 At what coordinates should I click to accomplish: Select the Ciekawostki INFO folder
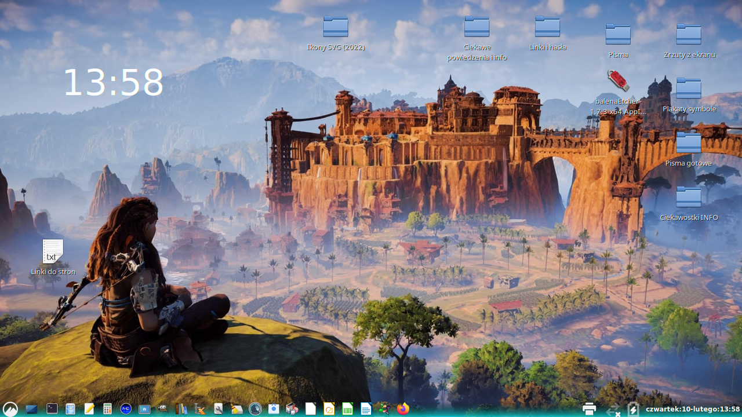(x=689, y=204)
